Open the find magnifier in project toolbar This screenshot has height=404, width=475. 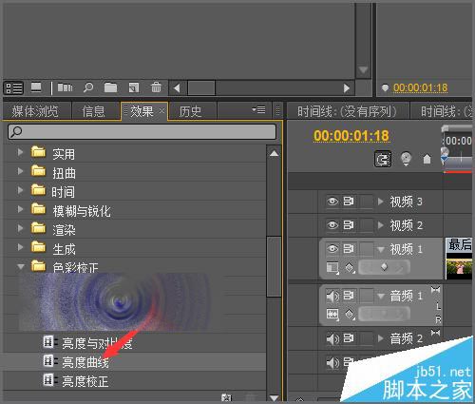pos(88,87)
